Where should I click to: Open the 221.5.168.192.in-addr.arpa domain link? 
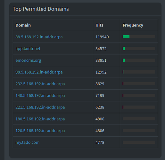pos(40,107)
